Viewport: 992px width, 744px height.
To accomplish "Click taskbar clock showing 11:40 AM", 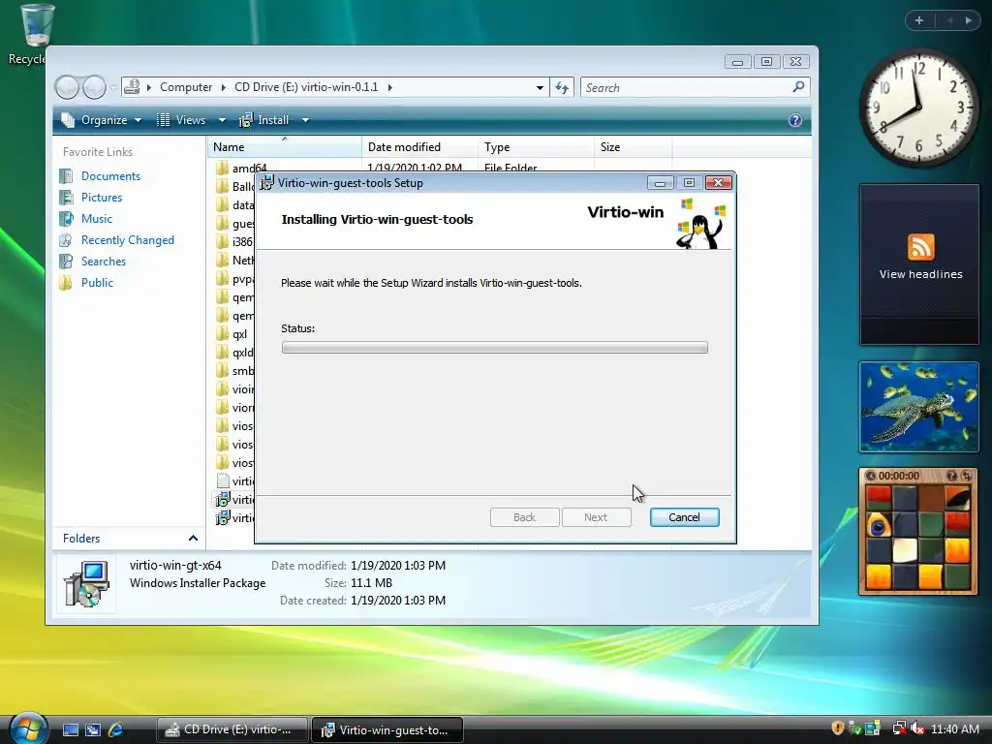I will click(x=954, y=729).
